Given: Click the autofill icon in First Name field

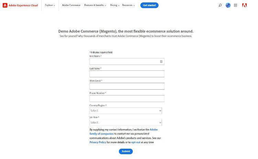Looking at the screenshot, I should tap(161, 61).
